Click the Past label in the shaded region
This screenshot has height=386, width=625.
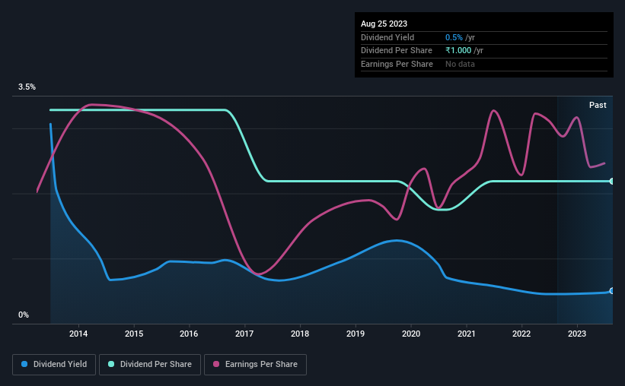tap(598, 105)
